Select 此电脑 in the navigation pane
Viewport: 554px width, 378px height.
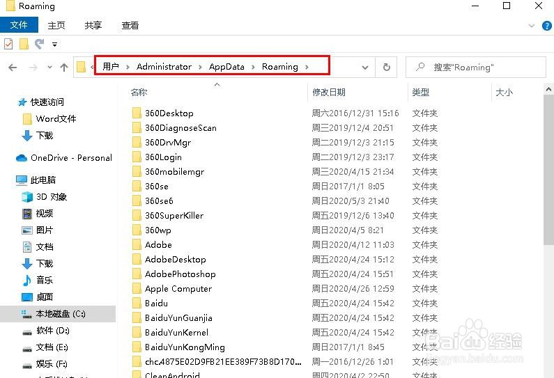point(43,180)
